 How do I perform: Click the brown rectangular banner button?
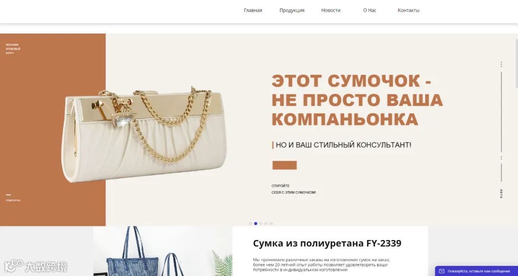click(284, 165)
